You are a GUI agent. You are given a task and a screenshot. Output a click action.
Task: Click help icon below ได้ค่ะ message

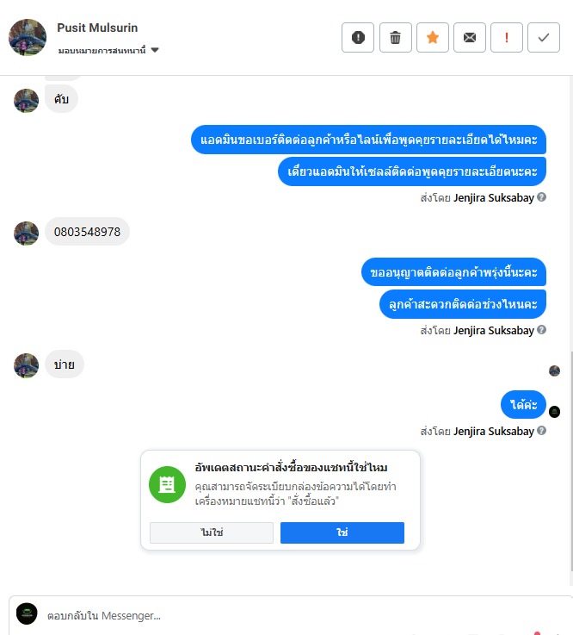click(541, 431)
